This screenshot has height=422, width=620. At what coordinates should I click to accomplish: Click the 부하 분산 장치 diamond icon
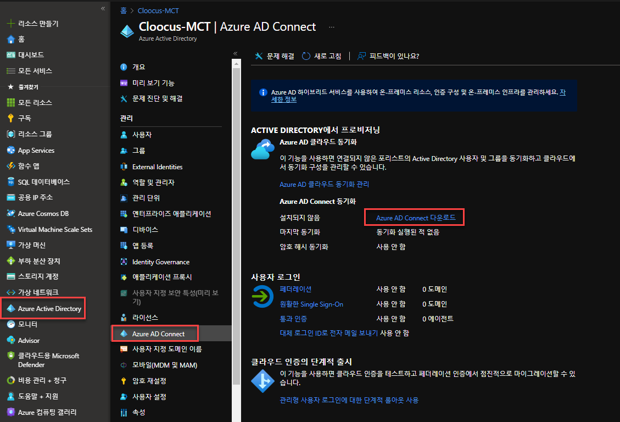click(10, 261)
